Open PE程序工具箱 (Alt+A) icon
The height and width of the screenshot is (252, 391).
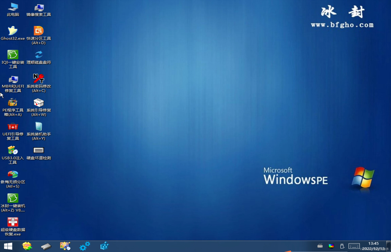tap(13, 107)
